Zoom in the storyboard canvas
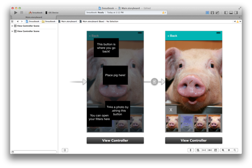252x168 pixels. click(235, 150)
